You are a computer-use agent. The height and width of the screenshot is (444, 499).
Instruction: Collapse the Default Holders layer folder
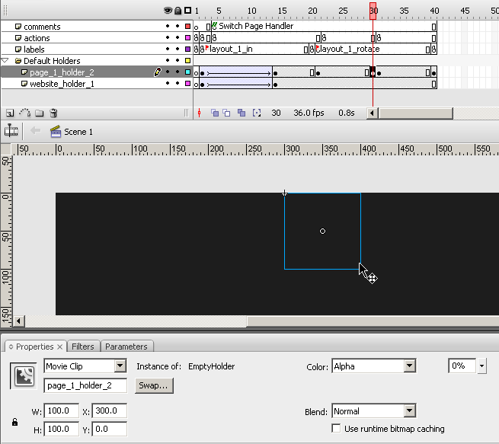pyautogui.click(x=5, y=61)
